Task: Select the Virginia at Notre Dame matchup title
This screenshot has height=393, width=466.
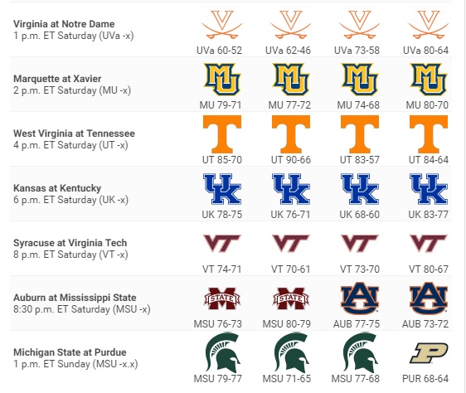Action: (x=64, y=24)
